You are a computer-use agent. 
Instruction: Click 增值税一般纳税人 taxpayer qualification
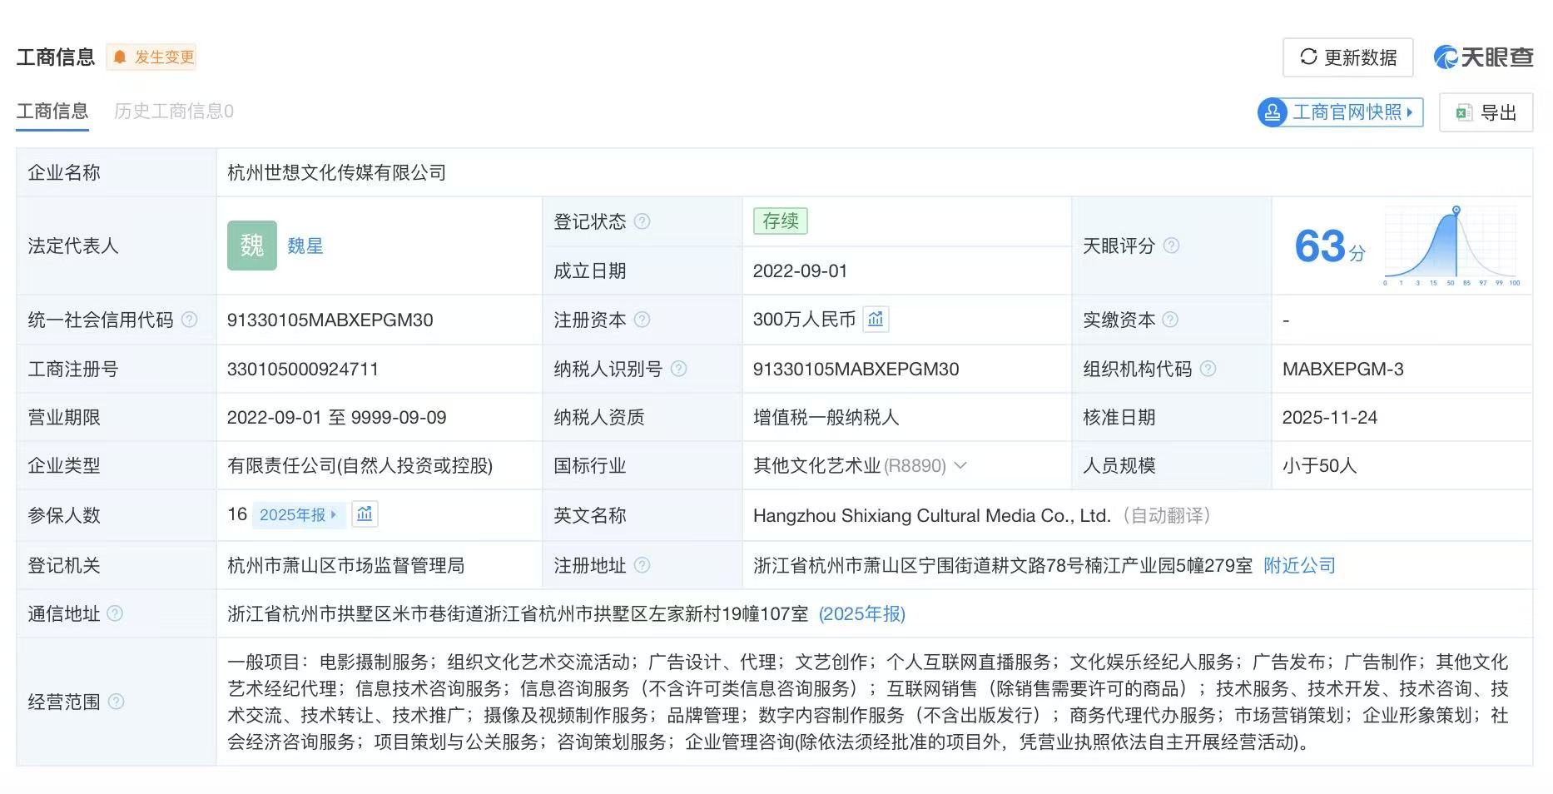pos(826,418)
